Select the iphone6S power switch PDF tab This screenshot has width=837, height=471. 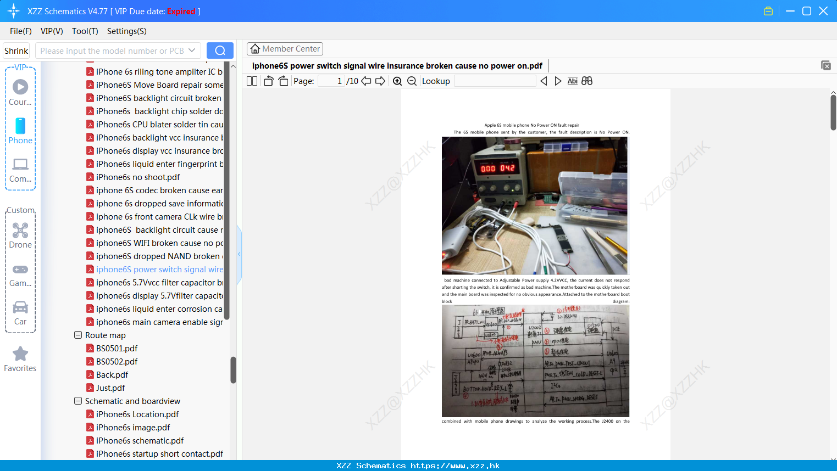click(397, 66)
